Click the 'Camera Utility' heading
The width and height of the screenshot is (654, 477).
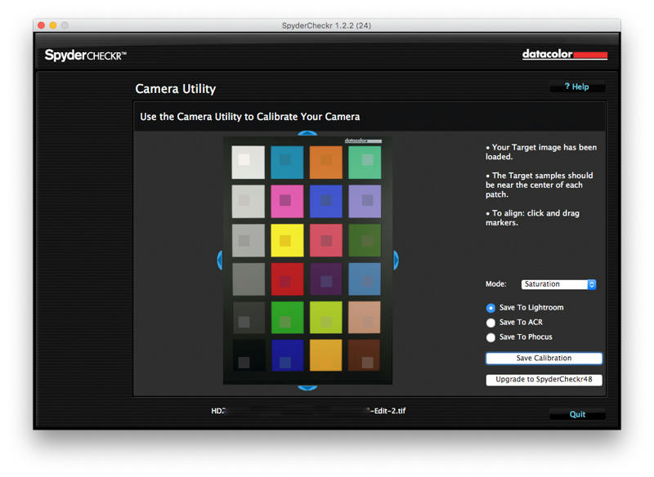[x=176, y=89]
